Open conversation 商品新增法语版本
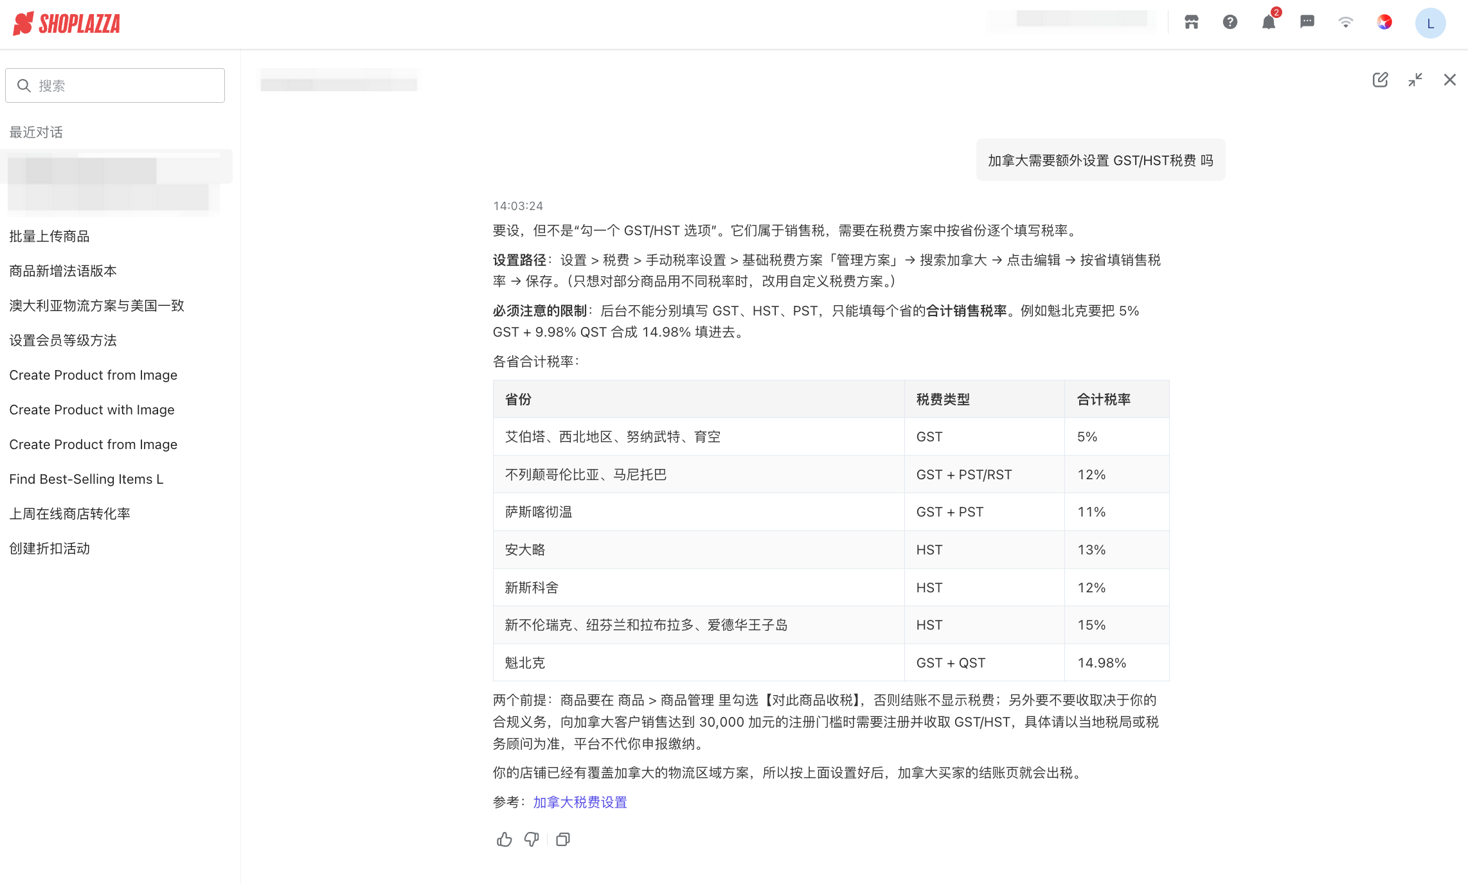 point(63,271)
